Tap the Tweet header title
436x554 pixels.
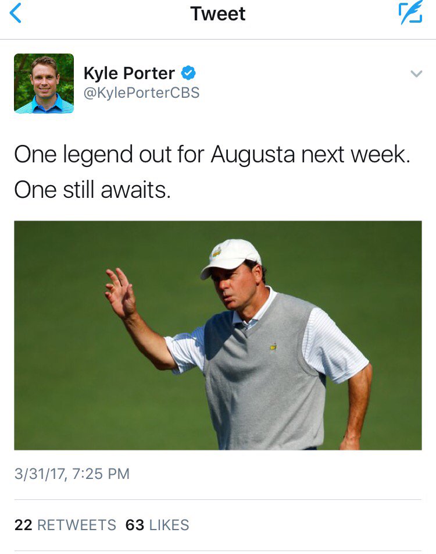point(218,14)
